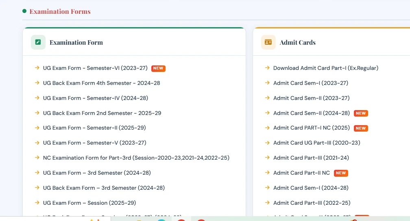
Task: Click the arrow icon before UG Back Exam Form 4th Semester
Action: (37, 83)
